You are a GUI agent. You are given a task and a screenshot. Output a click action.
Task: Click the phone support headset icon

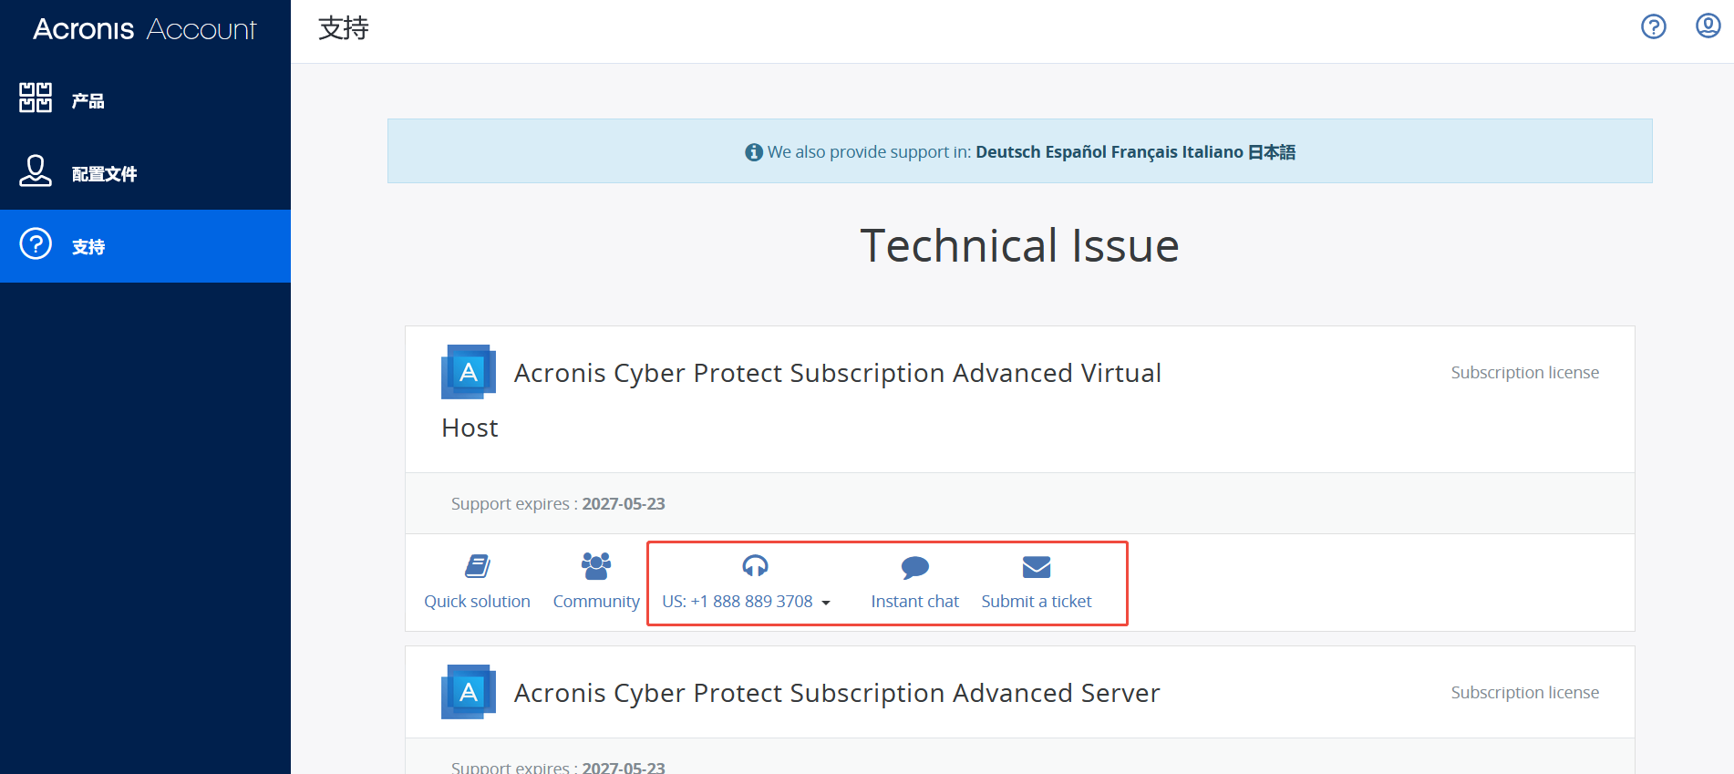point(755,566)
